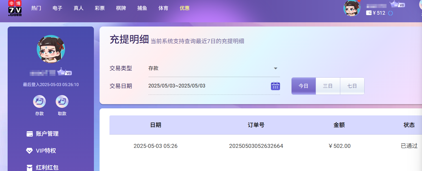
Task: Switch date range to 七日
Action: tap(352, 86)
